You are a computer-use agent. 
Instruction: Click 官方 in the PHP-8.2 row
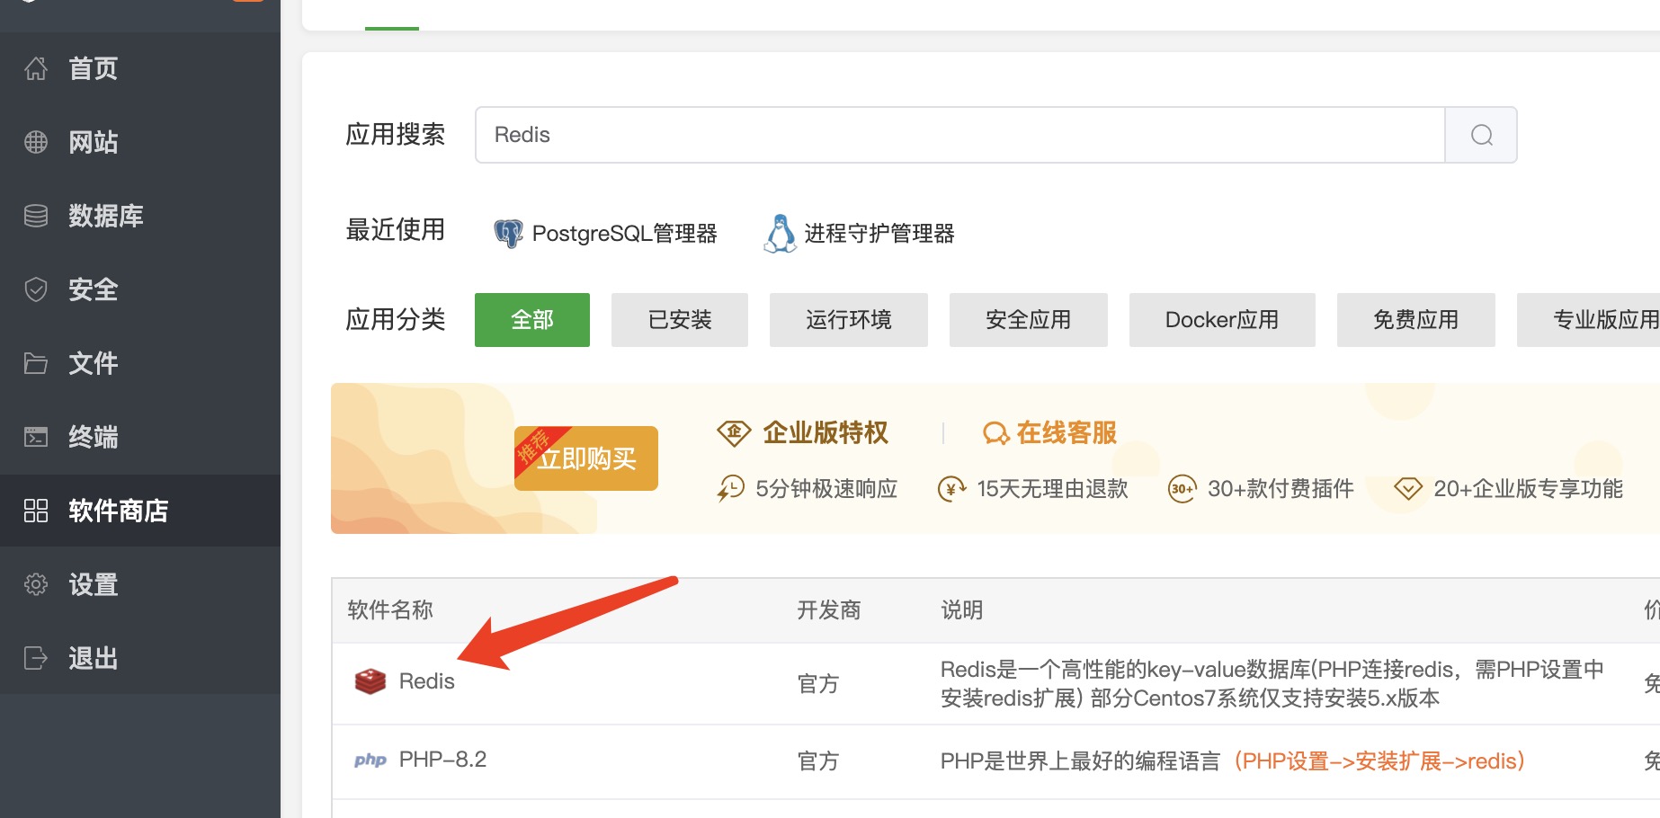(818, 761)
